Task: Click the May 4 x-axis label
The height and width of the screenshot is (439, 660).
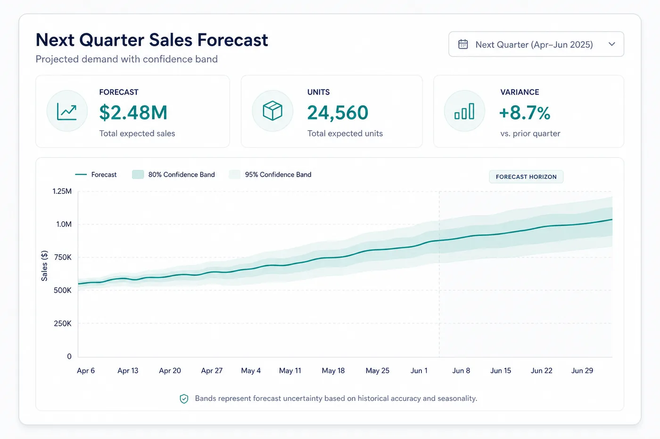Action: tap(251, 371)
